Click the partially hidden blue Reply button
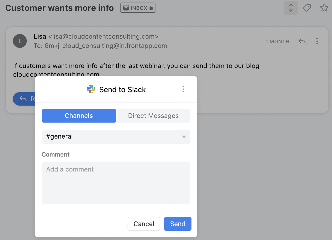 [24, 99]
